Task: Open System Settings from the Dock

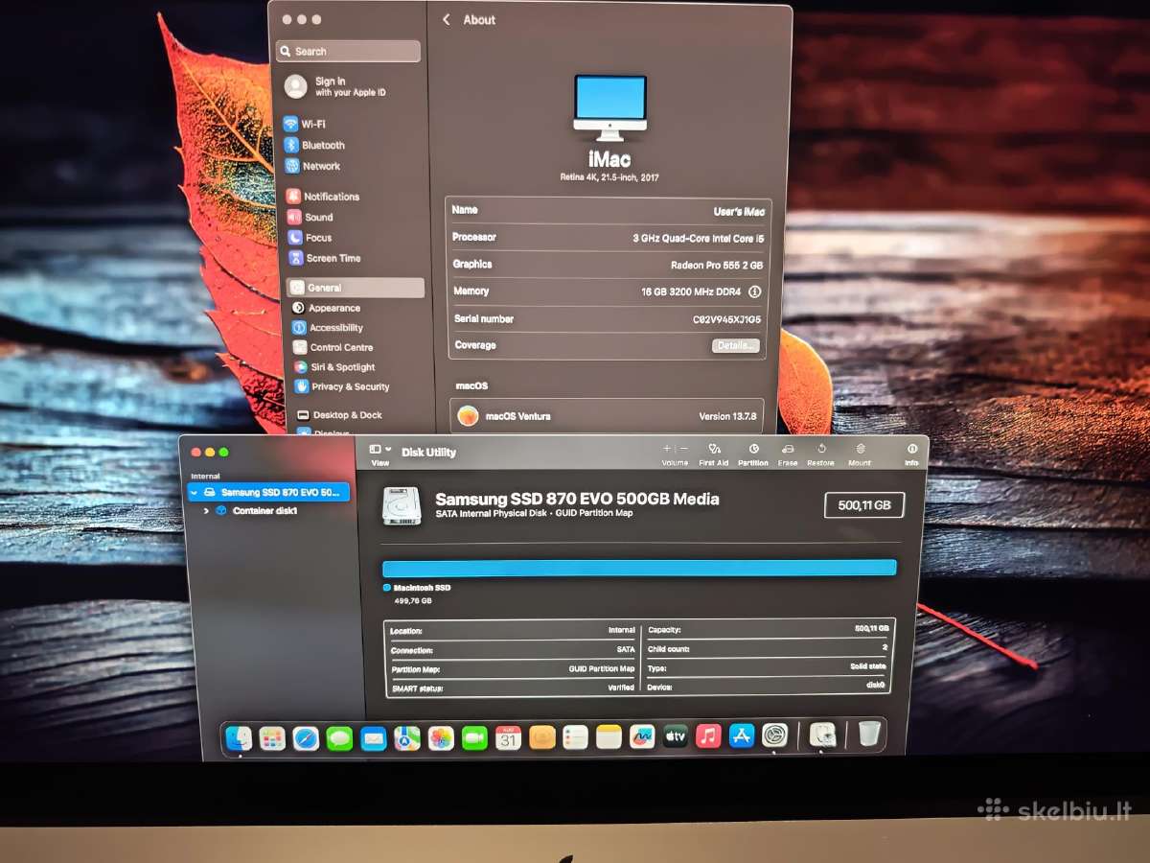Action: 774,735
